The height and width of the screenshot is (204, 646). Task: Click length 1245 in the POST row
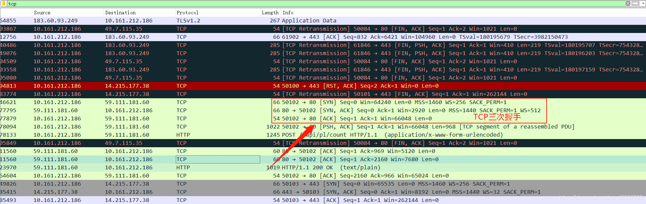point(273,135)
